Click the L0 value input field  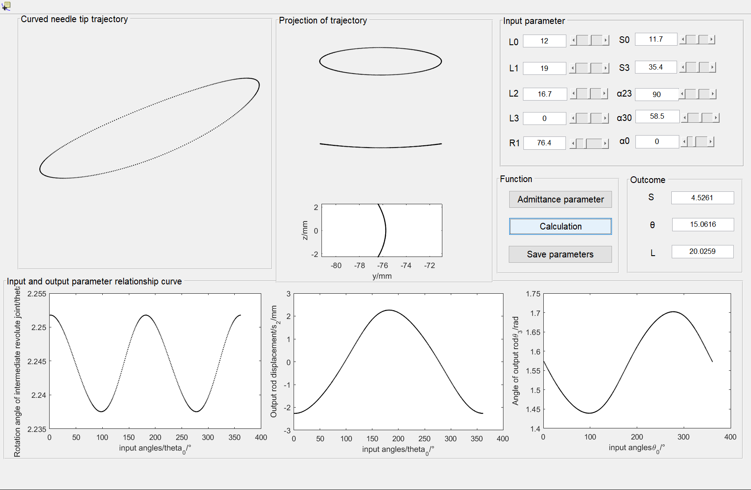pos(544,41)
